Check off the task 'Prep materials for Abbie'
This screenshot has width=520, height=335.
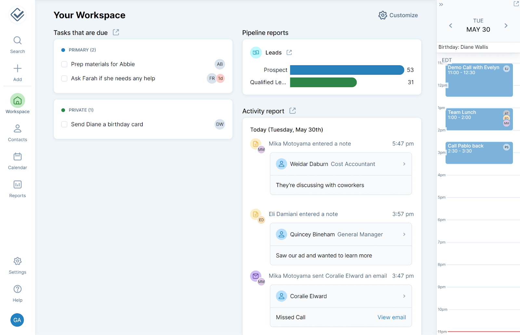point(64,64)
